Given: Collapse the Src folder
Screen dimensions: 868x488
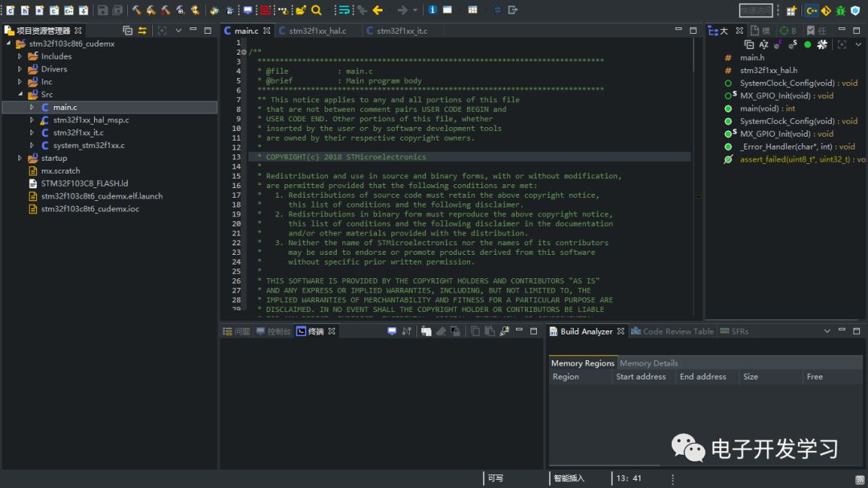Looking at the screenshot, I should click(x=20, y=94).
